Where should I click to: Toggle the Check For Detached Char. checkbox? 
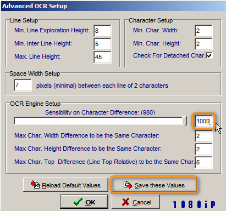point(209,55)
